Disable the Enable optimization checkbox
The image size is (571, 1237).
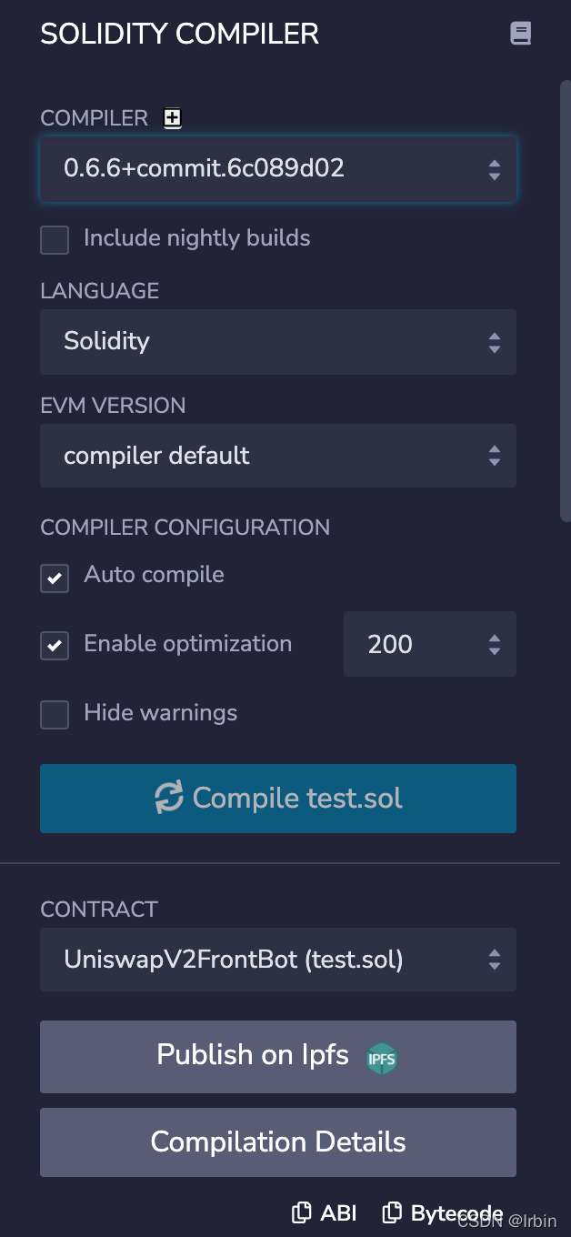point(55,646)
